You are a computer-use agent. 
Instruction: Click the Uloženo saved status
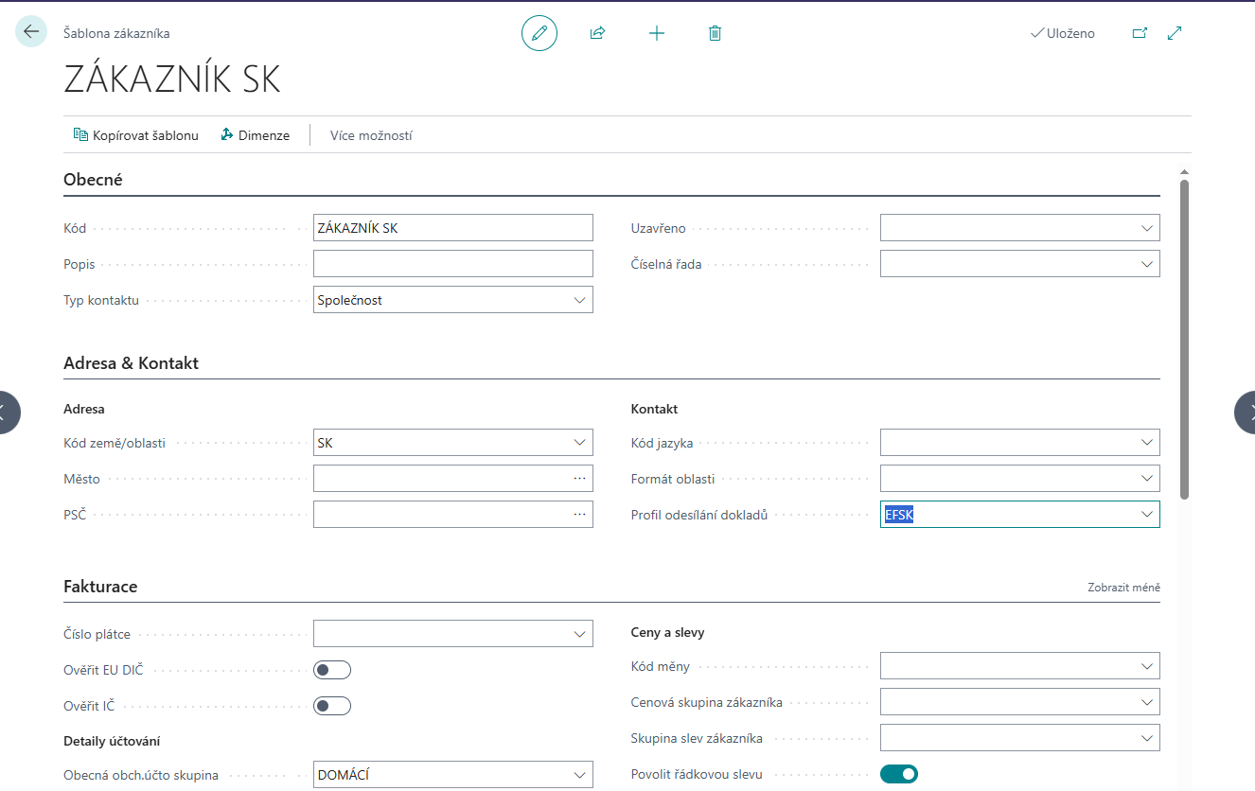(1062, 33)
